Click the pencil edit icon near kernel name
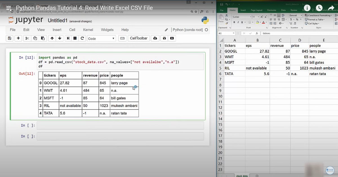 tap(166, 30)
